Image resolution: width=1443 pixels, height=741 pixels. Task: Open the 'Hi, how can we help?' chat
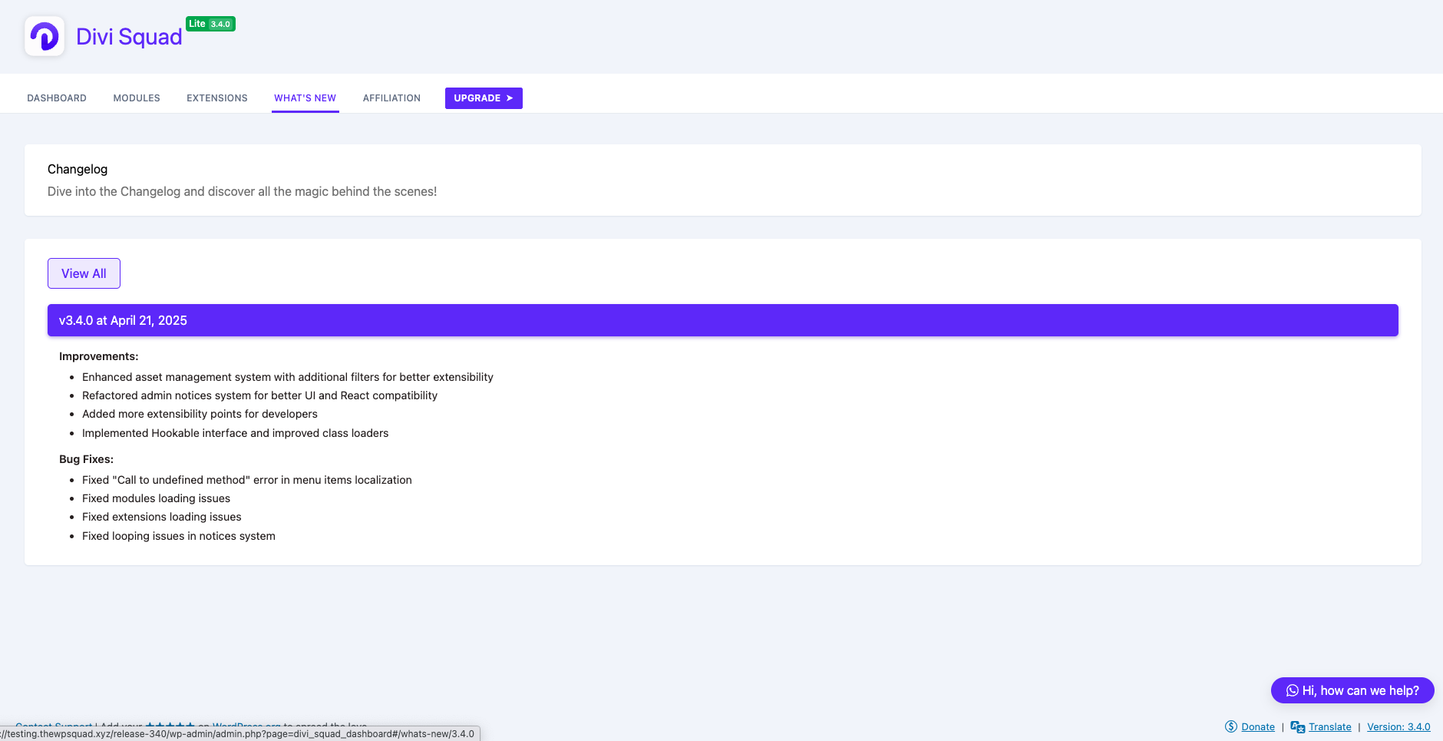(1352, 690)
